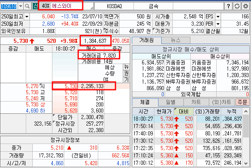The image size is (251, 168).
Task: Click bid quantity 2,295,133
Action: coord(92,86)
